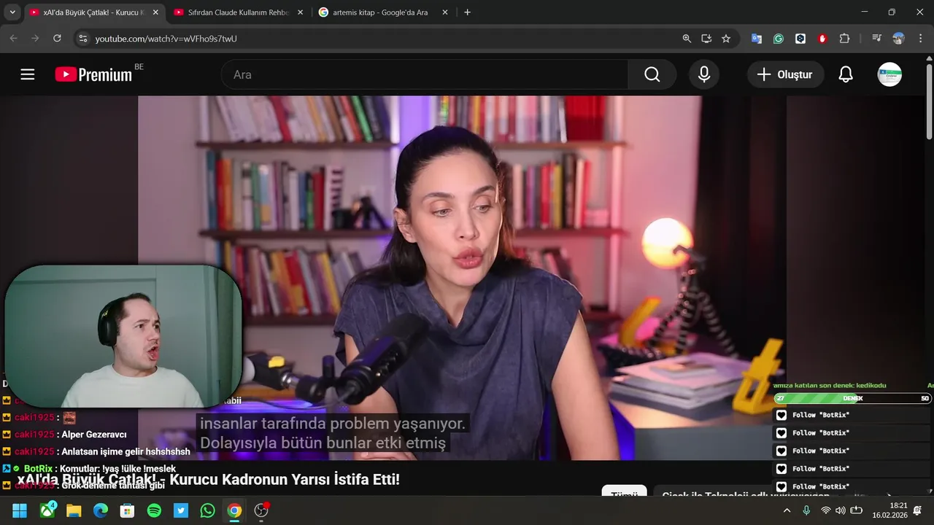Expand the tab search dropdown arrow
The width and height of the screenshot is (934, 525).
[x=12, y=12]
